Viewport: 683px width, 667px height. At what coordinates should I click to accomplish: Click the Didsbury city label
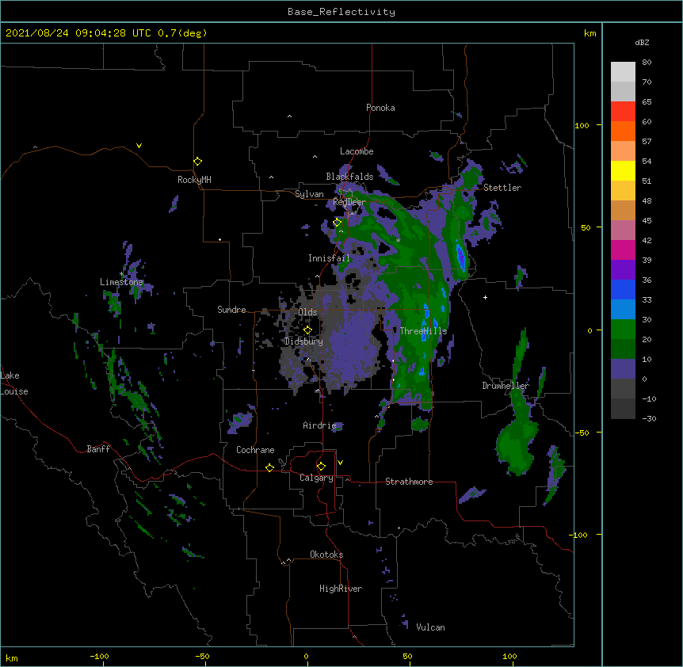(x=303, y=341)
